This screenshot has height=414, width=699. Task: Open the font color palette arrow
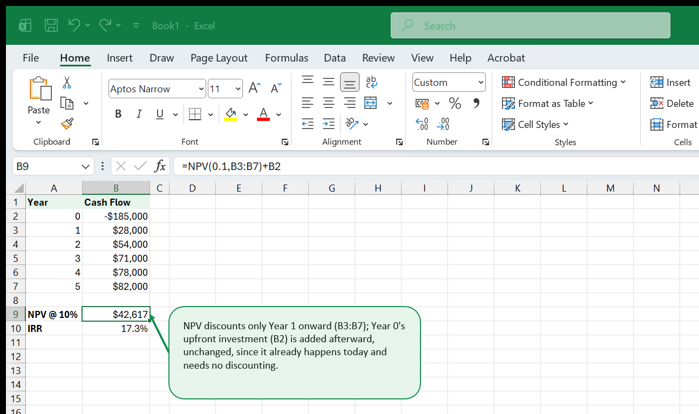click(279, 114)
